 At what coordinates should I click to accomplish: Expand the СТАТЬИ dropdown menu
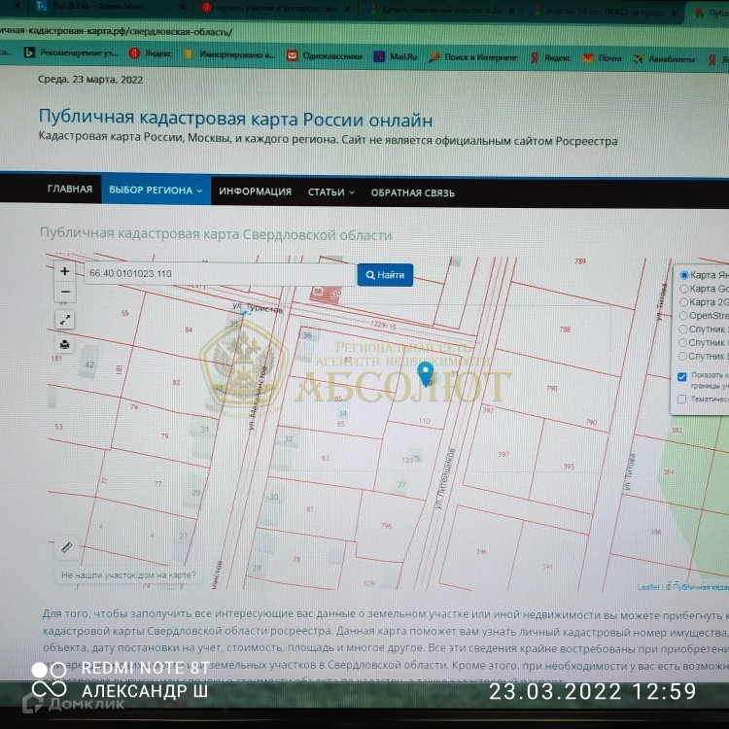click(x=330, y=192)
